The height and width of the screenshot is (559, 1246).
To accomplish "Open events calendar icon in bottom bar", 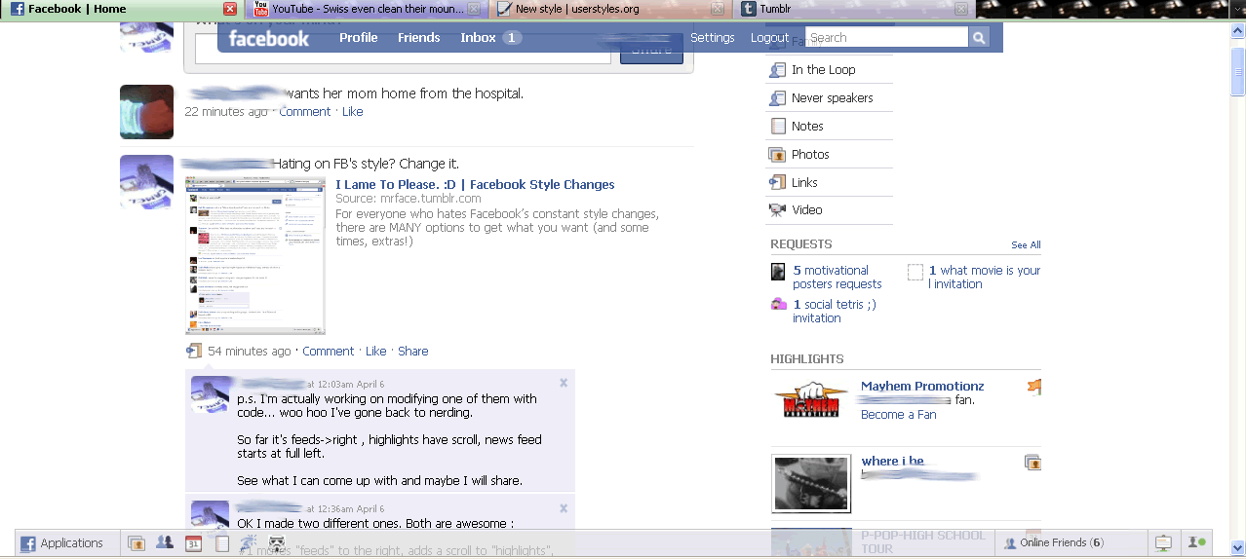I will (x=193, y=543).
